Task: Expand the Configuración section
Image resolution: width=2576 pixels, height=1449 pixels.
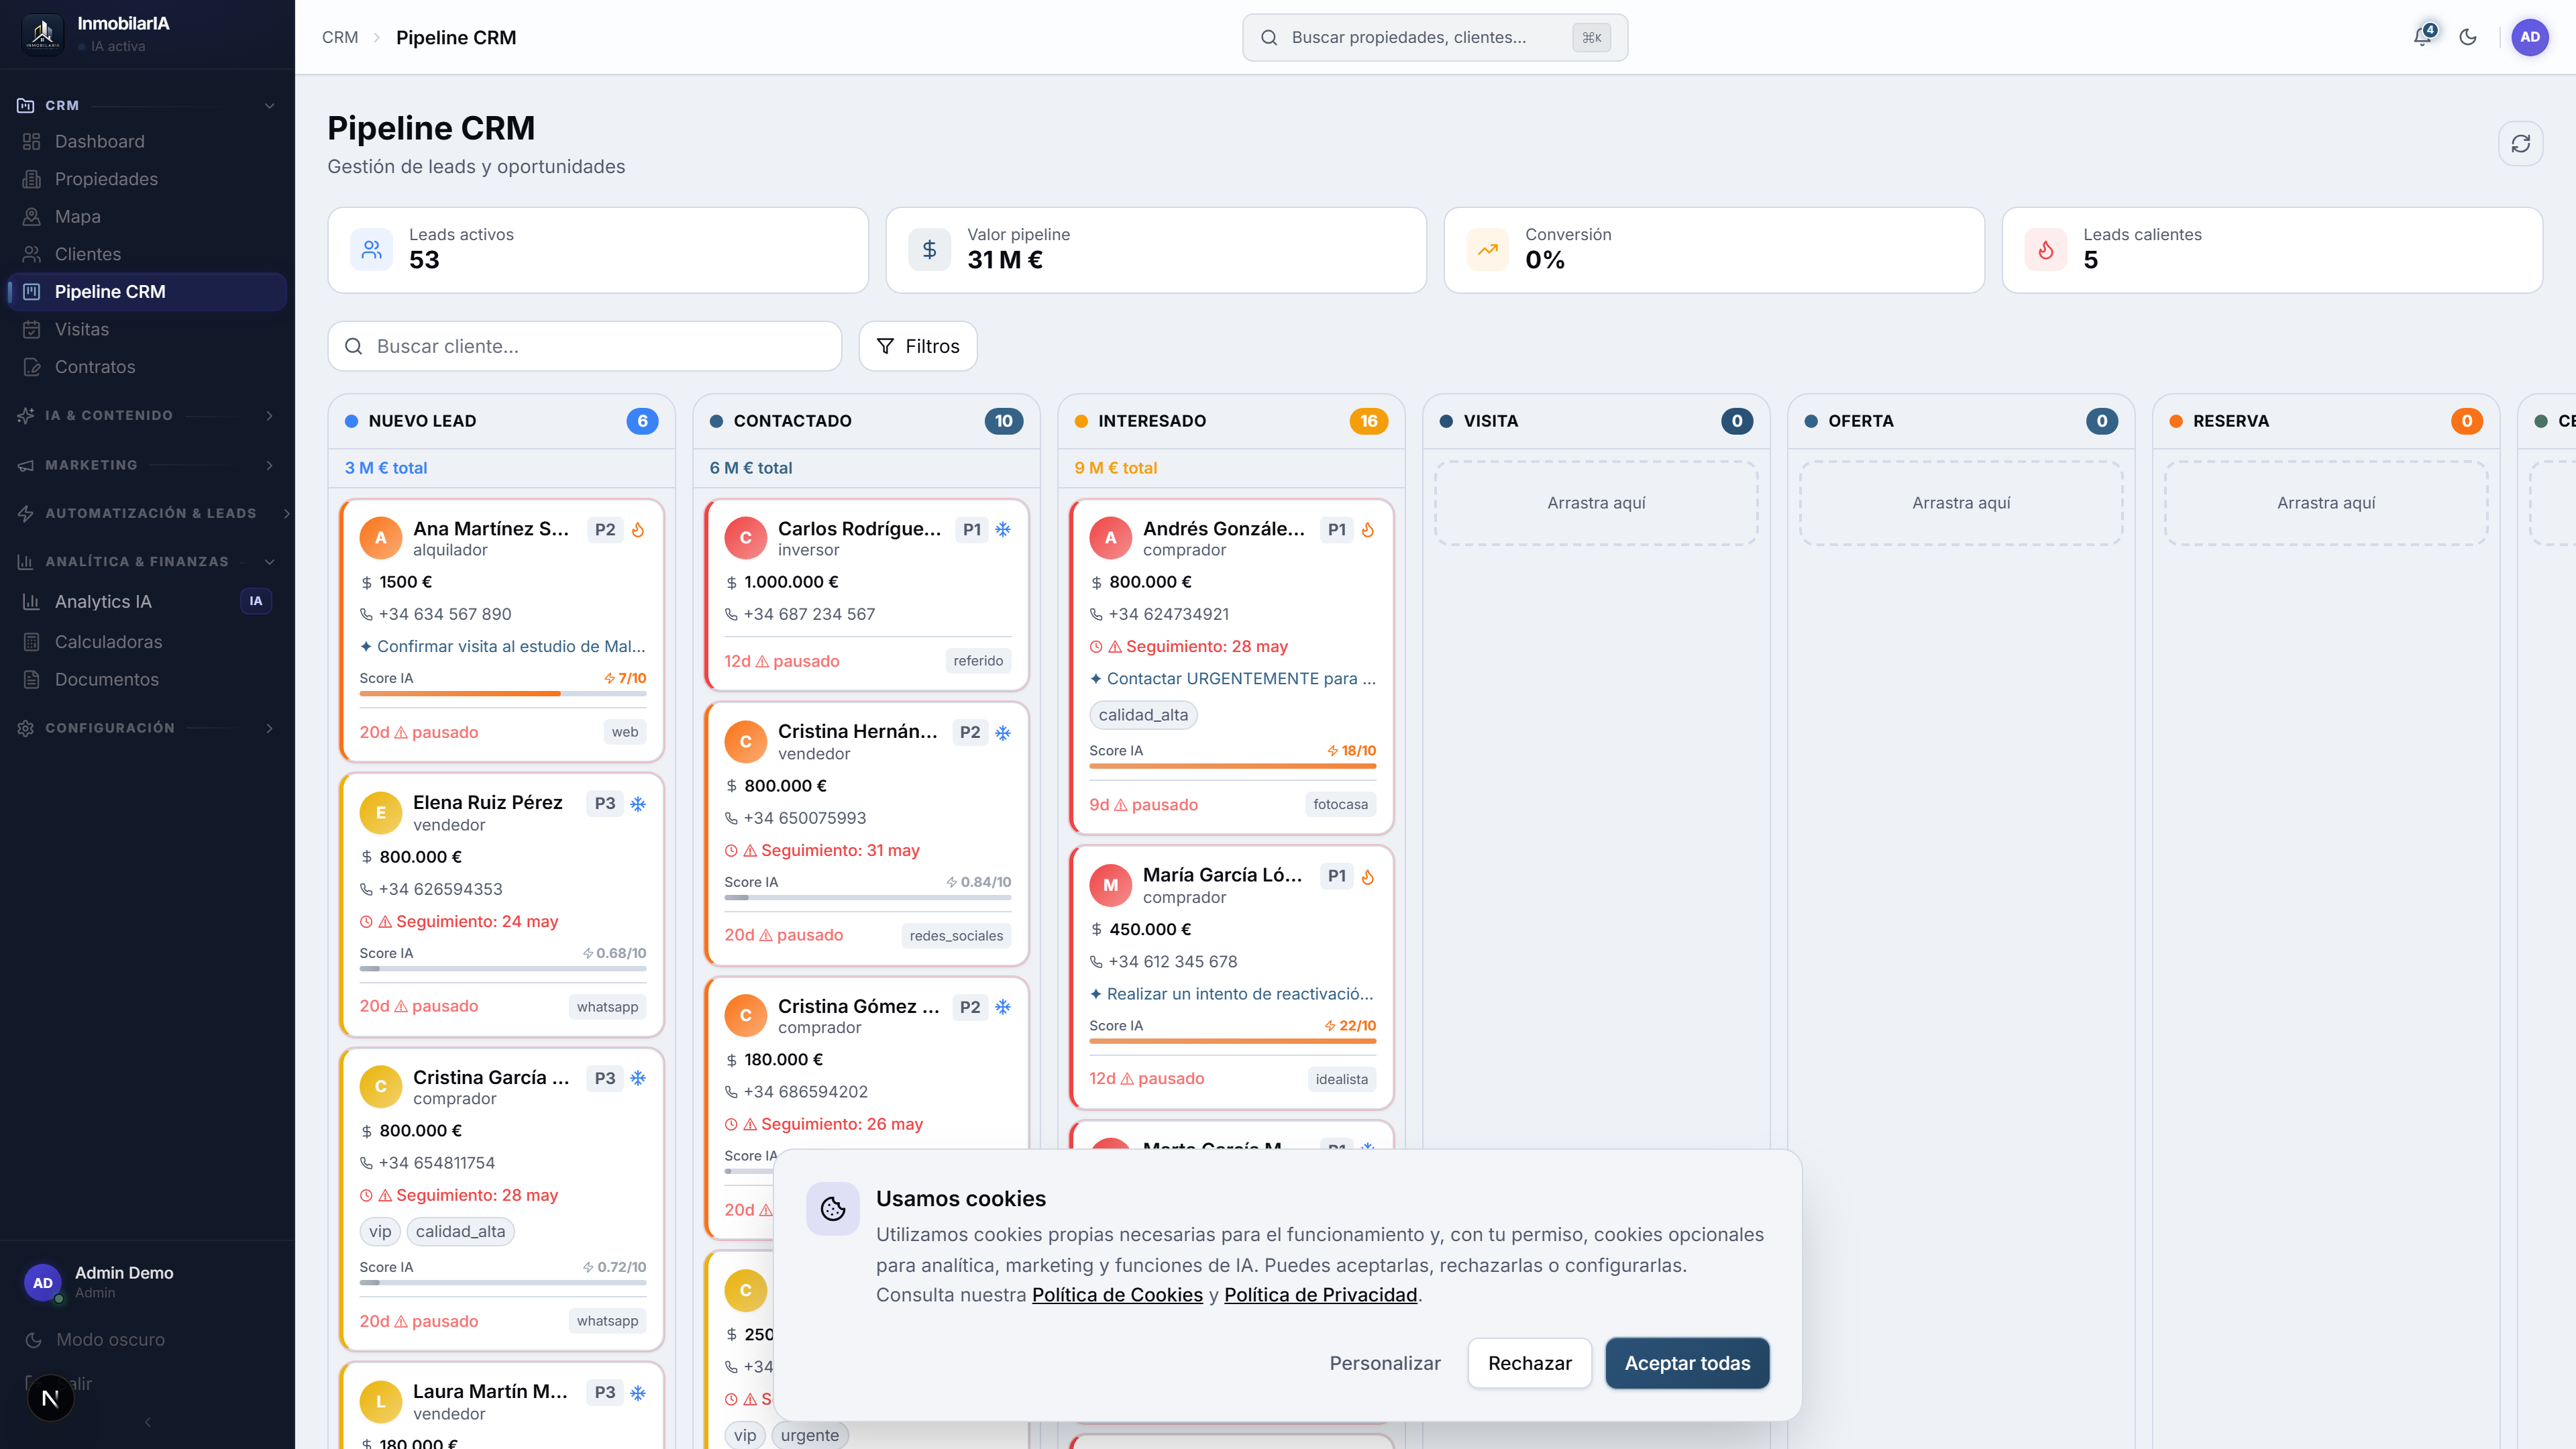Action: pyautogui.click(x=146, y=729)
